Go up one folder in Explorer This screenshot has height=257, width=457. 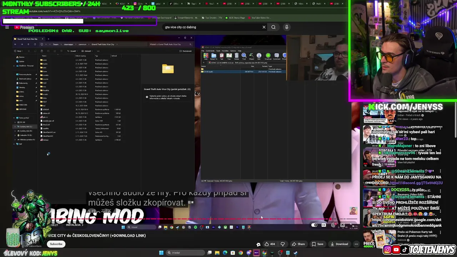pyautogui.click(x=28, y=44)
